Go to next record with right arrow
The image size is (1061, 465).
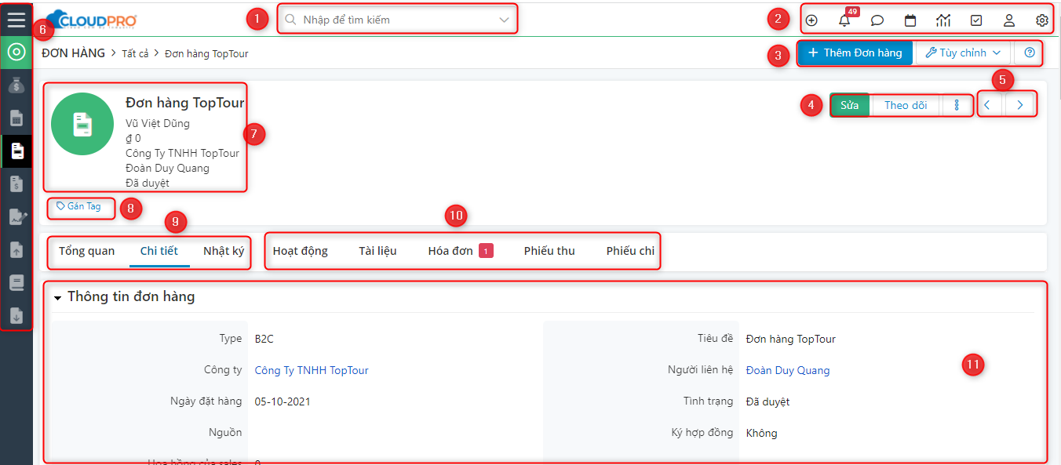click(1020, 105)
